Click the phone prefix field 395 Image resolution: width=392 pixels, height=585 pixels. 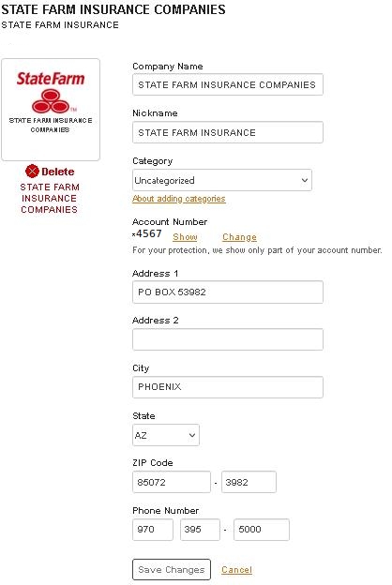(200, 530)
